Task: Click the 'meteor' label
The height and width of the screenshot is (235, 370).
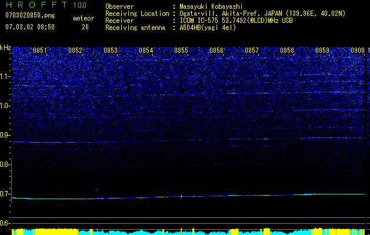Action: 84,18
